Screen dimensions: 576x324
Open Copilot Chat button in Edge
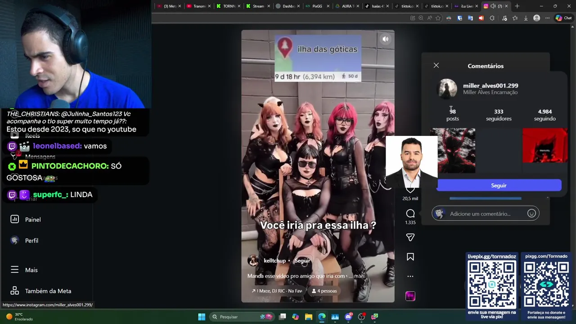coord(563,18)
